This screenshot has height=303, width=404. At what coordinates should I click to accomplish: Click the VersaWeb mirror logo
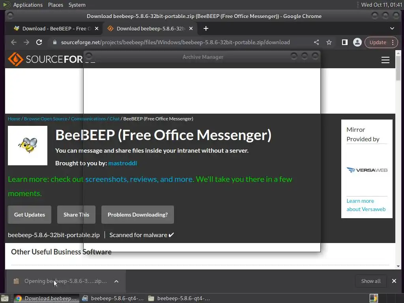click(x=367, y=170)
